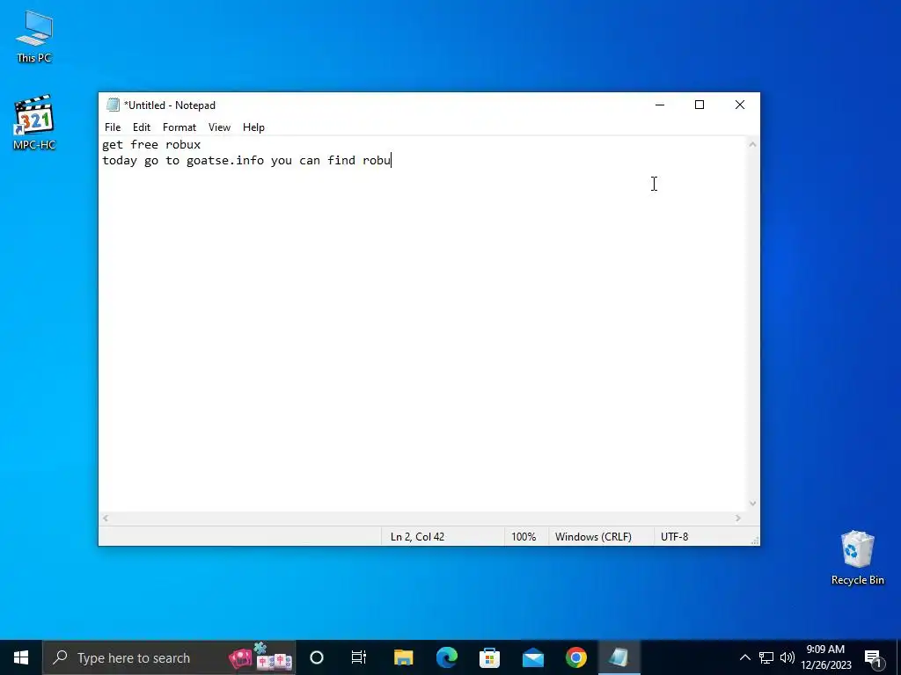Click the vertical scrollbar up arrow
This screenshot has width=901, height=675.
click(x=752, y=145)
